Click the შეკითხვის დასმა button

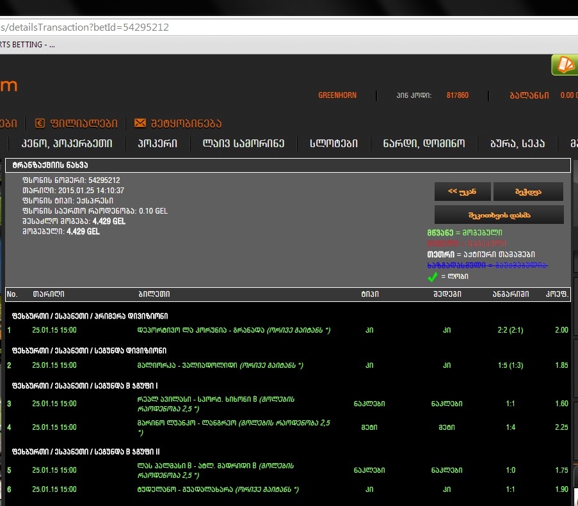pos(499,214)
